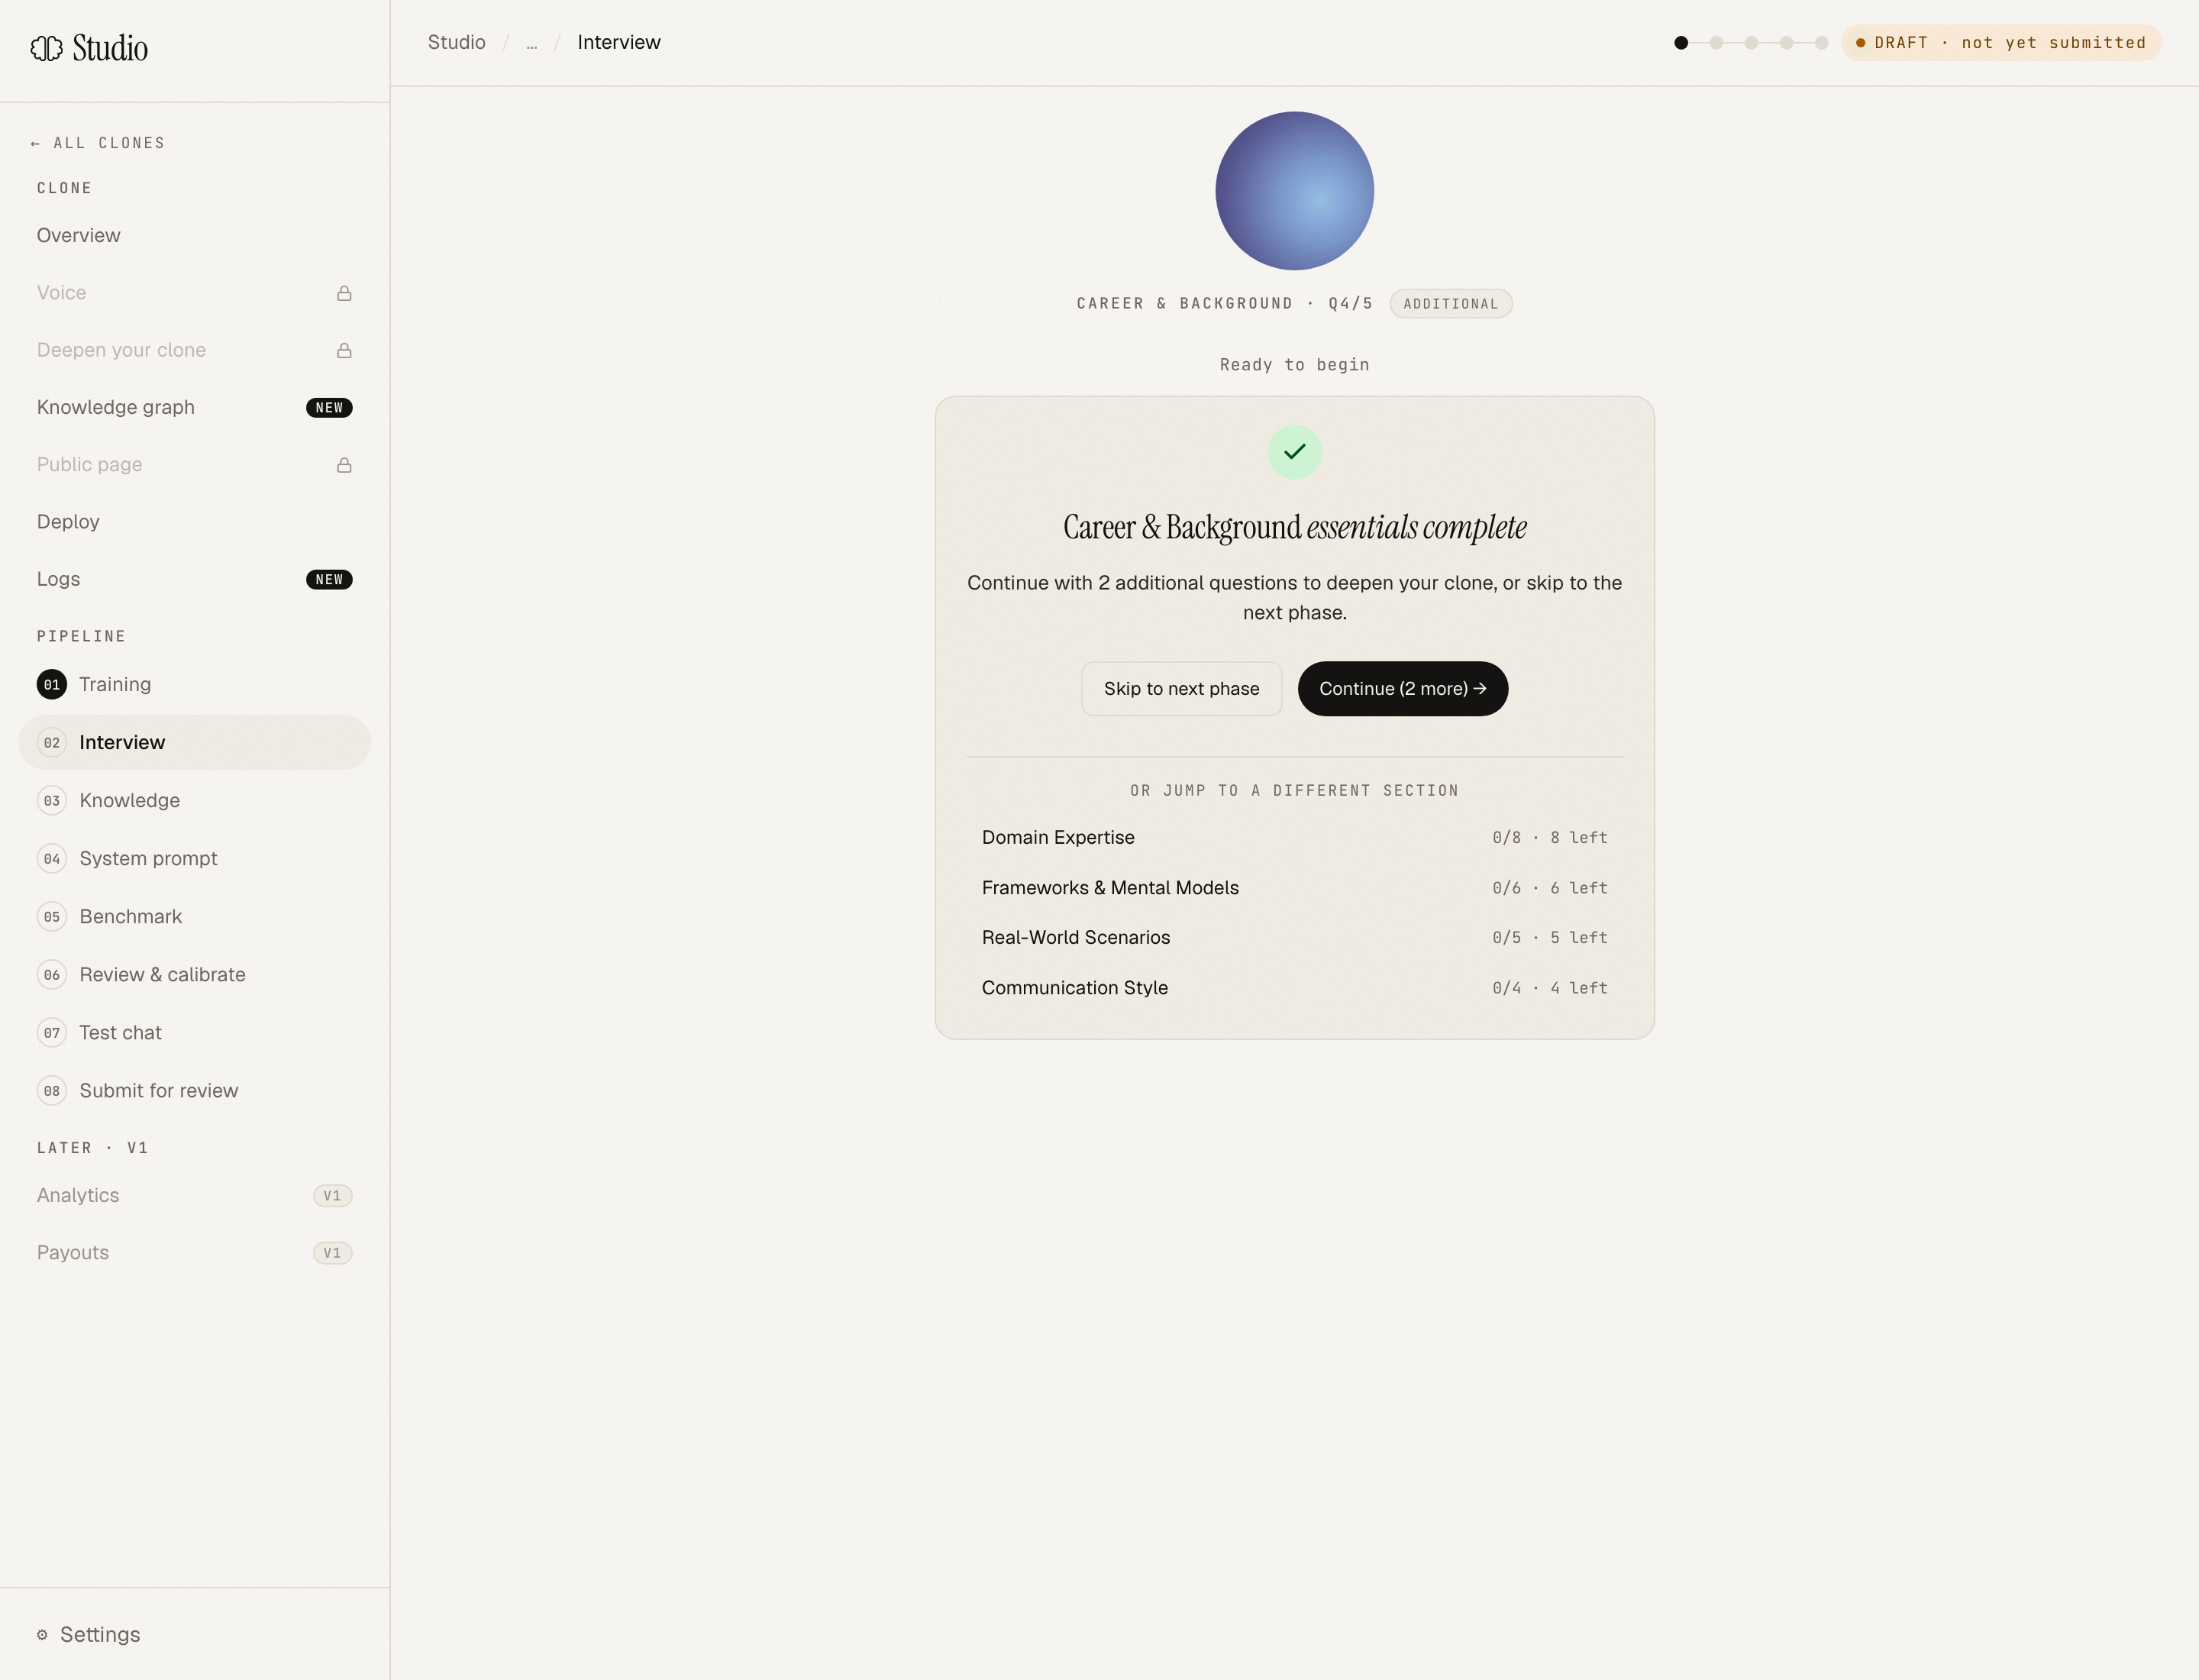The height and width of the screenshot is (1680, 2199).
Task: Click 'CAREER & BACKGROUND · Q4/5' label
Action: pyautogui.click(x=1224, y=304)
